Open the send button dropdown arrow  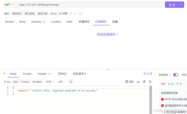182,5
